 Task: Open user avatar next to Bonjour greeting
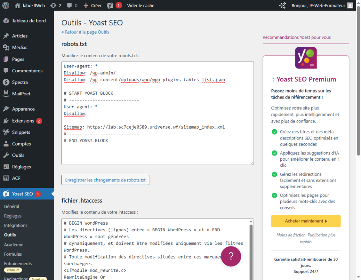350,6
